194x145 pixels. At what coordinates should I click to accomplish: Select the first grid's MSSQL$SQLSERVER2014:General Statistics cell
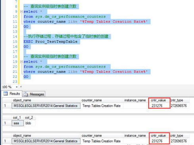click(46, 106)
